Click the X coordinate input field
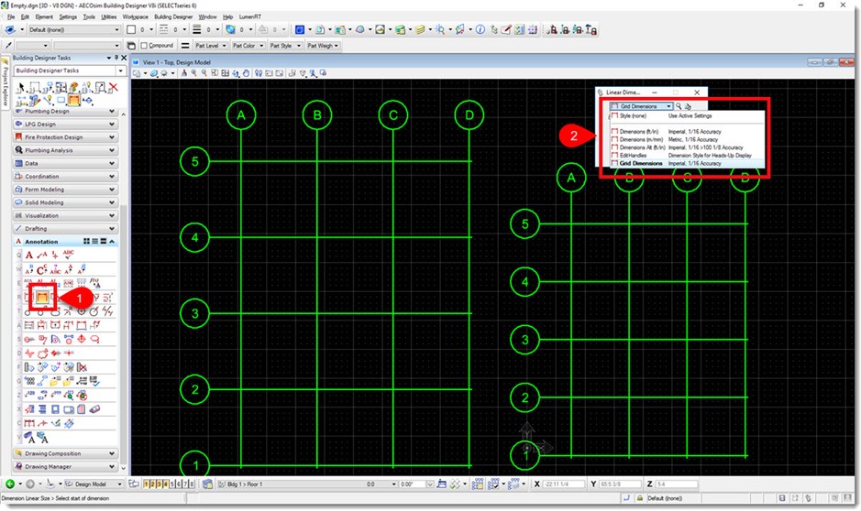Viewport: 861px width, 511px height. (x=564, y=484)
